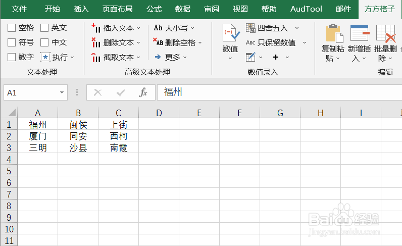Click the Name Box showing A1

tap(32, 92)
